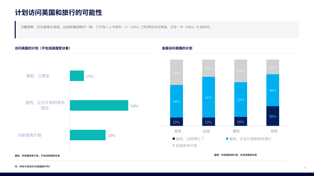Select the right chart heading 各国访问英国的计划
Viewport: 314px width, 176px height.
pos(177,48)
